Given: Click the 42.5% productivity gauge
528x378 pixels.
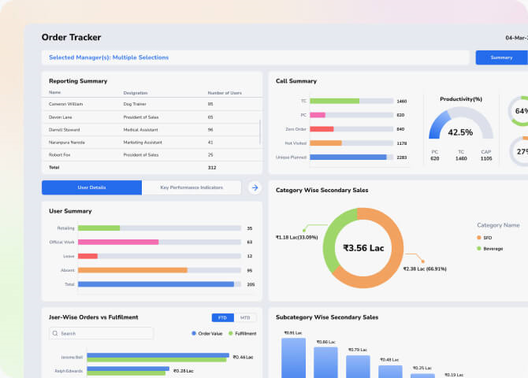Looking at the screenshot, I should [x=460, y=127].
